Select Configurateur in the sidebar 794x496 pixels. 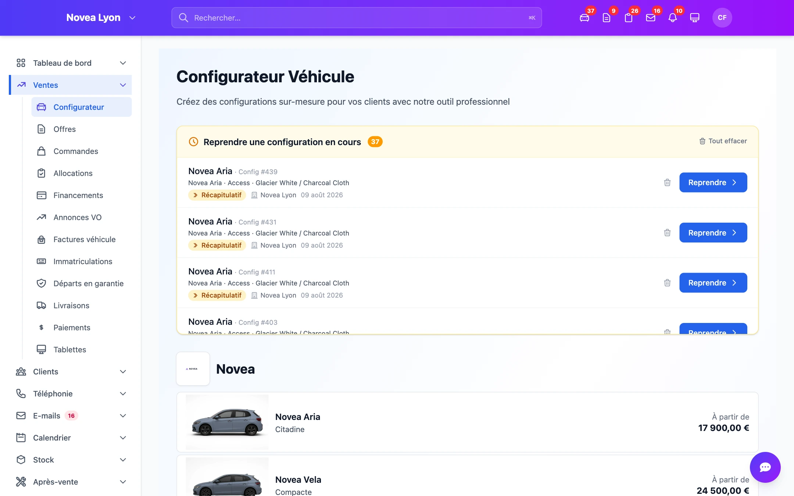pyautogui.click(x=82, y=107)
